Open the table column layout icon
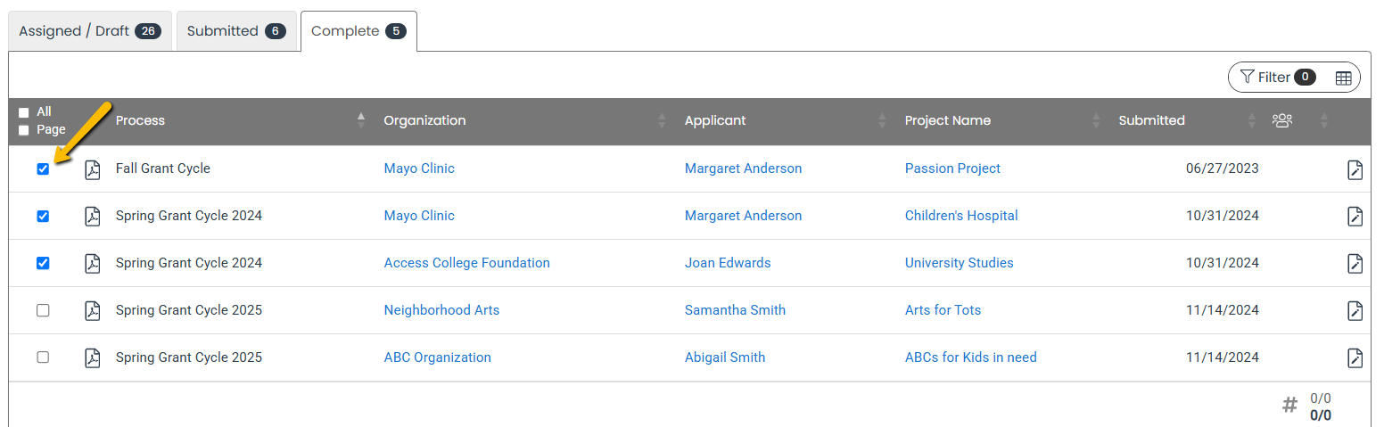 point(1343,78)
